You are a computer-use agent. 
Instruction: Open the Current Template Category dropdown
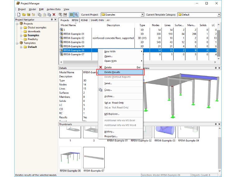pyautogui.click(x=219, y=15)
